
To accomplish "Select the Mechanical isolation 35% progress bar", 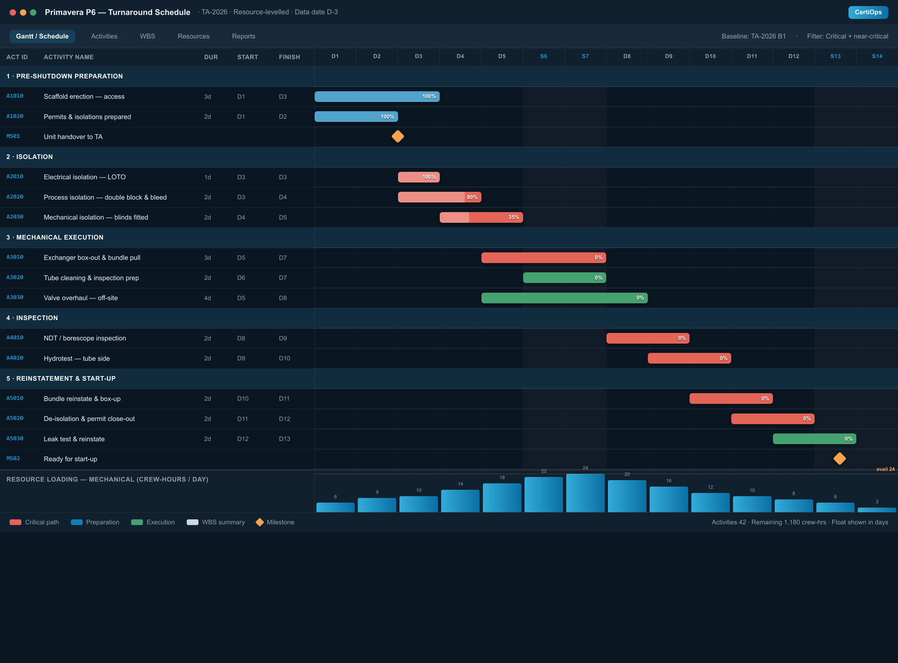I will [x=481, y=217].
